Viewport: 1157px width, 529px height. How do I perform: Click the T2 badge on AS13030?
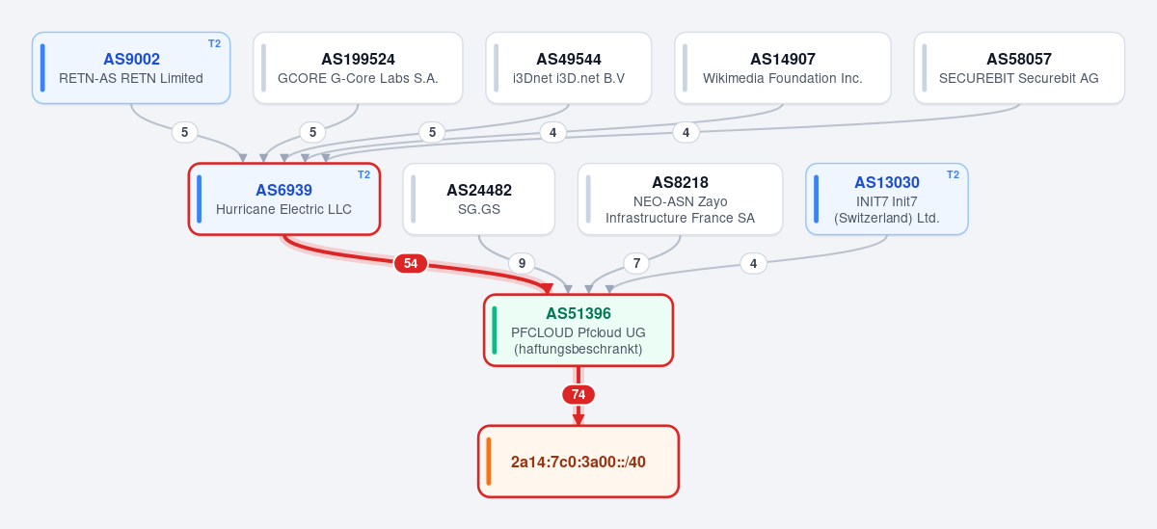[953, 174]
